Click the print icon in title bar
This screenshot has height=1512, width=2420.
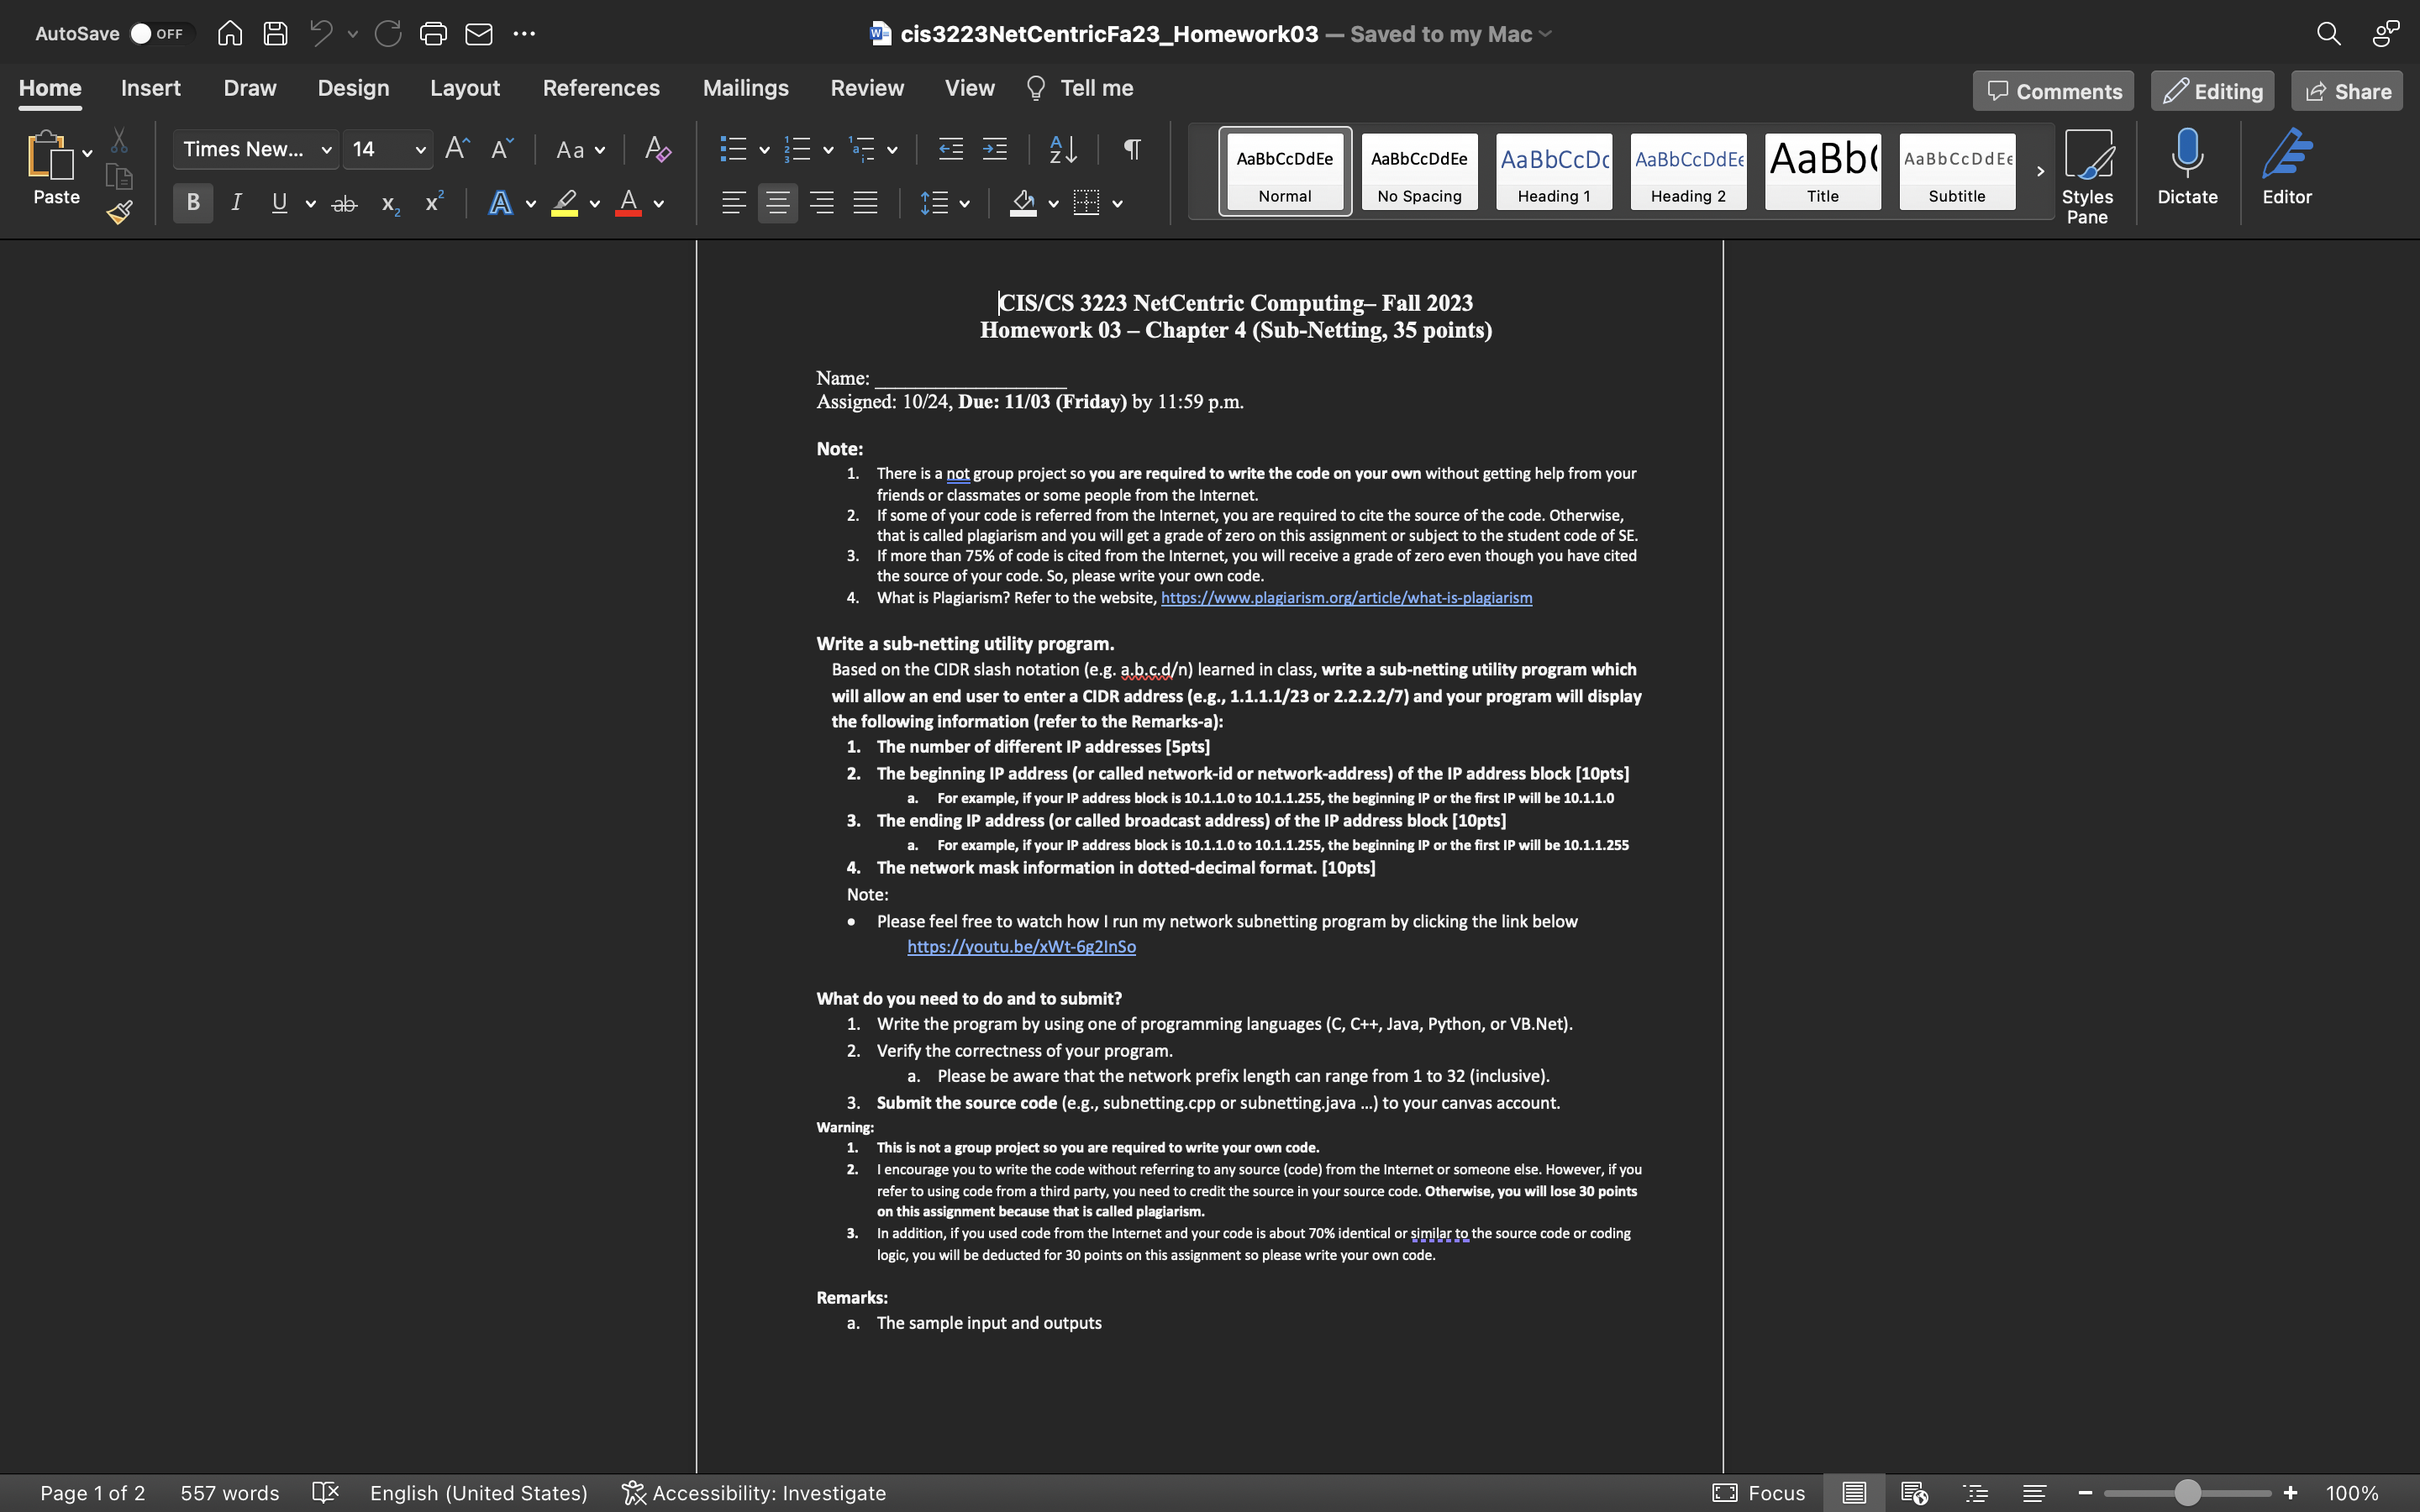(433, 34)
